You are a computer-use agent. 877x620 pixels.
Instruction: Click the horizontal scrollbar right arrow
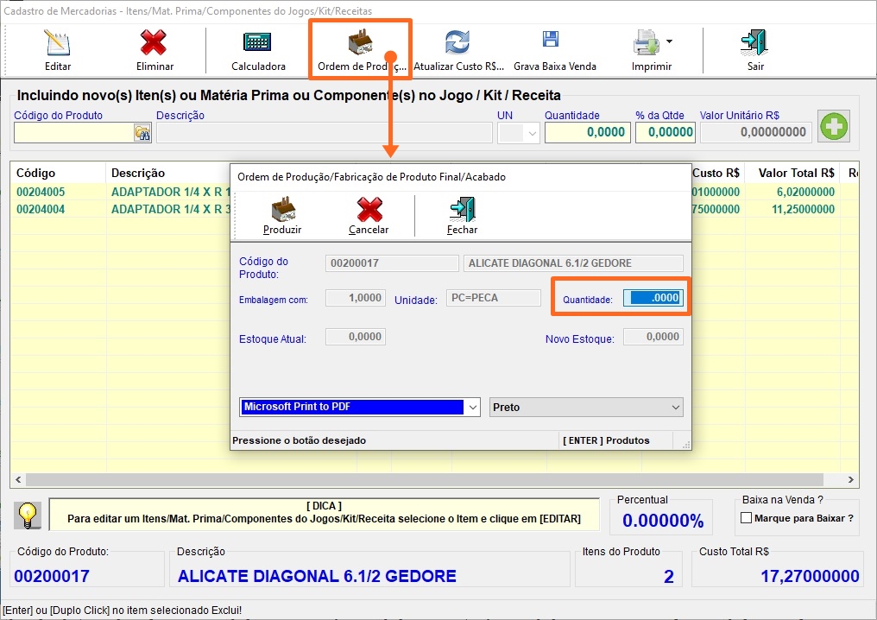point(851,480)
